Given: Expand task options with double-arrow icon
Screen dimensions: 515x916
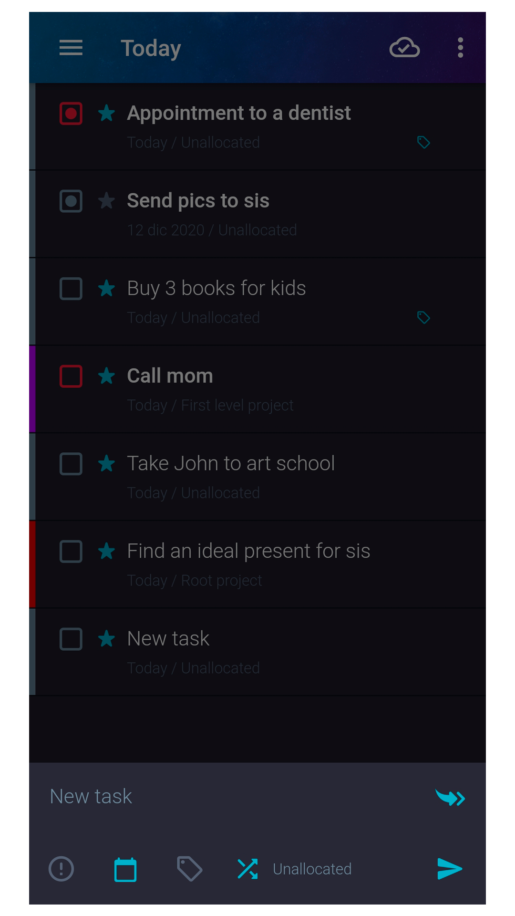Looking at the screenshot, I should (x=450, y=798).
